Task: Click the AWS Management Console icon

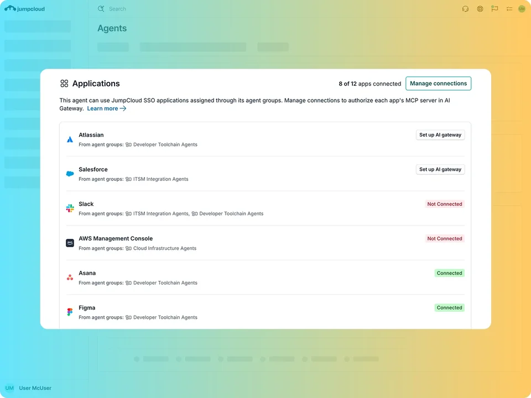Action: [x=70, y=243]
